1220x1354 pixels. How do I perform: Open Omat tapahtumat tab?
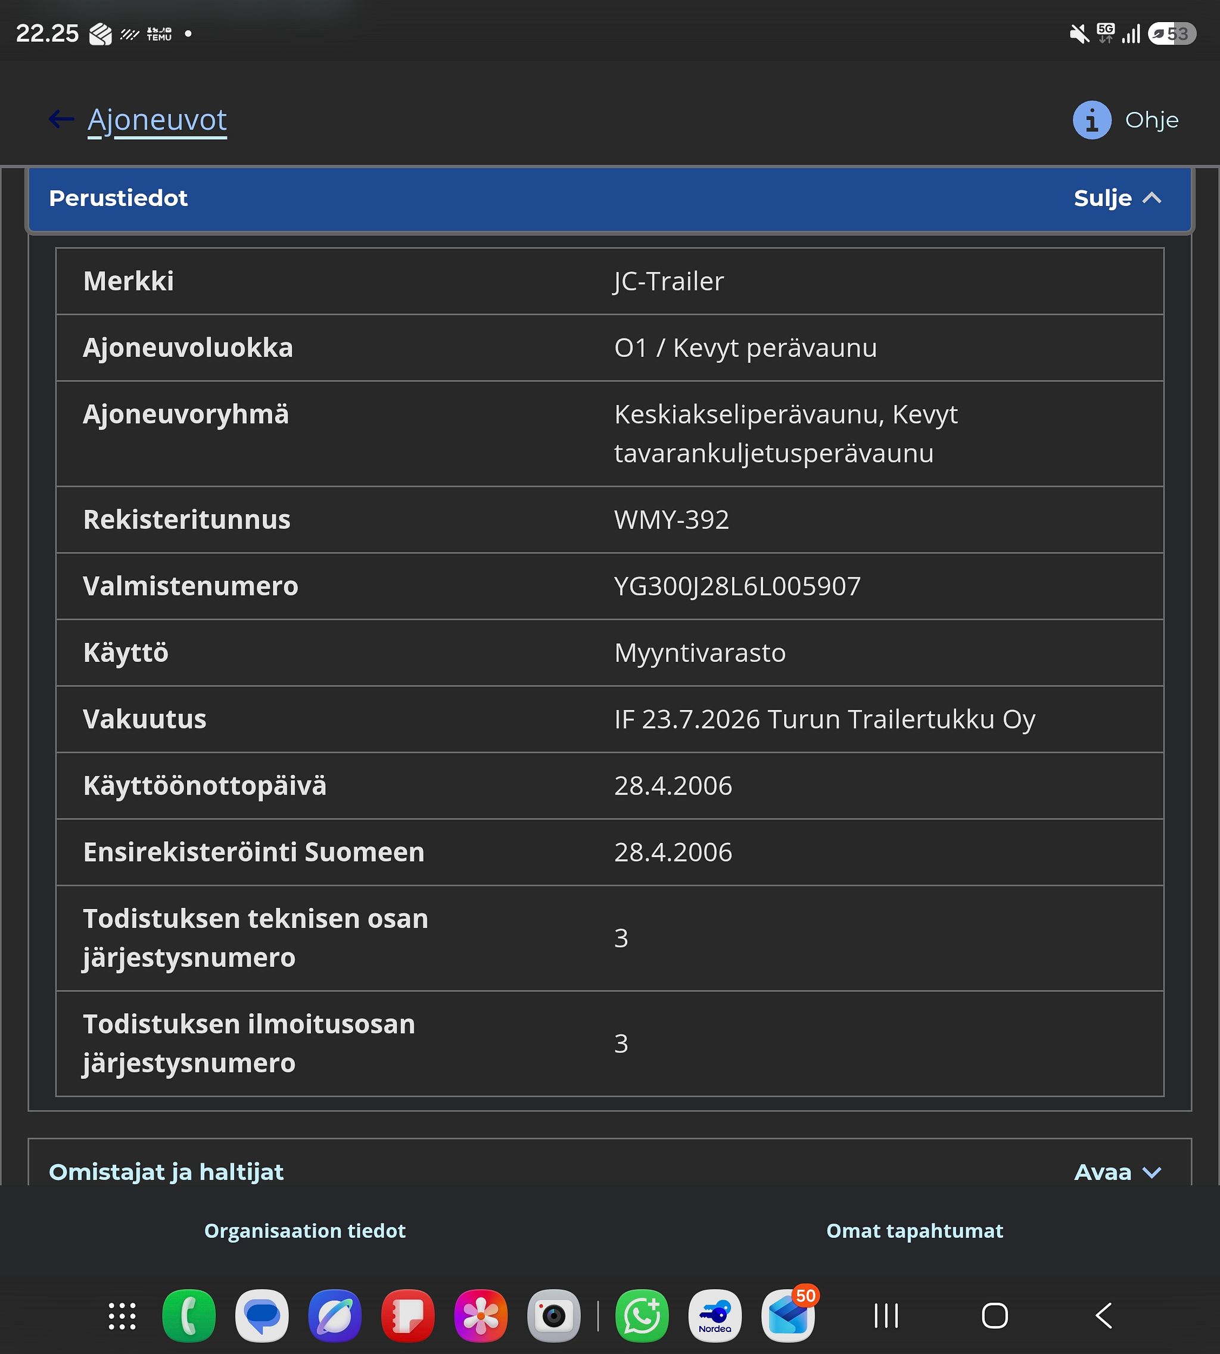pos(914,1231)
